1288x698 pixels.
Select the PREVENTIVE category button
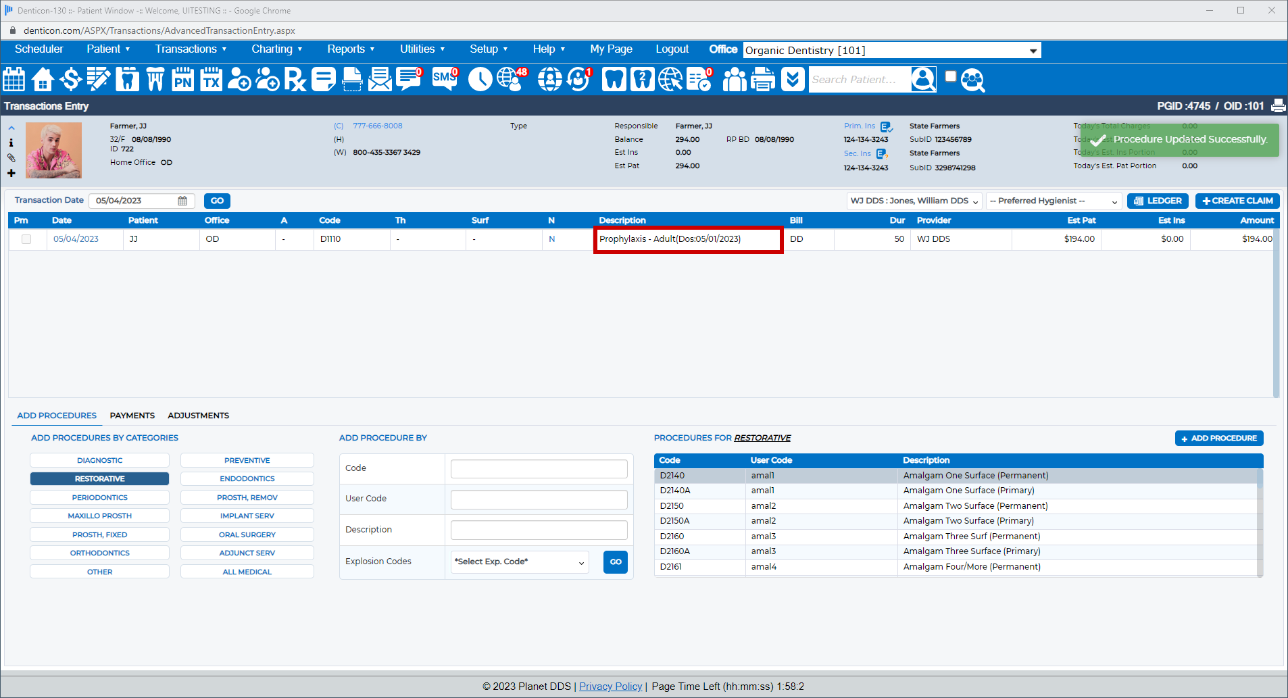point(247,461)
